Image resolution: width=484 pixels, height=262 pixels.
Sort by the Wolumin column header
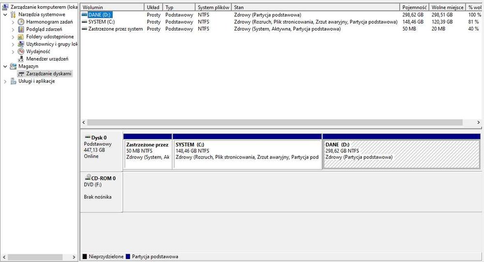pyautogui.click(x=112, y=7)
